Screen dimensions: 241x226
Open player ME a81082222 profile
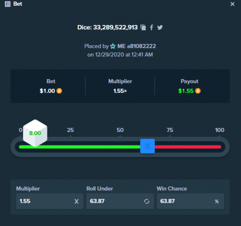(x=136, y=46)
